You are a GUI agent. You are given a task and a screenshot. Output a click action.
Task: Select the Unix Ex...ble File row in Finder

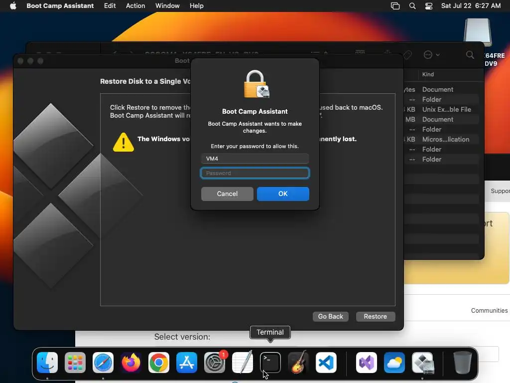[441, 109]
